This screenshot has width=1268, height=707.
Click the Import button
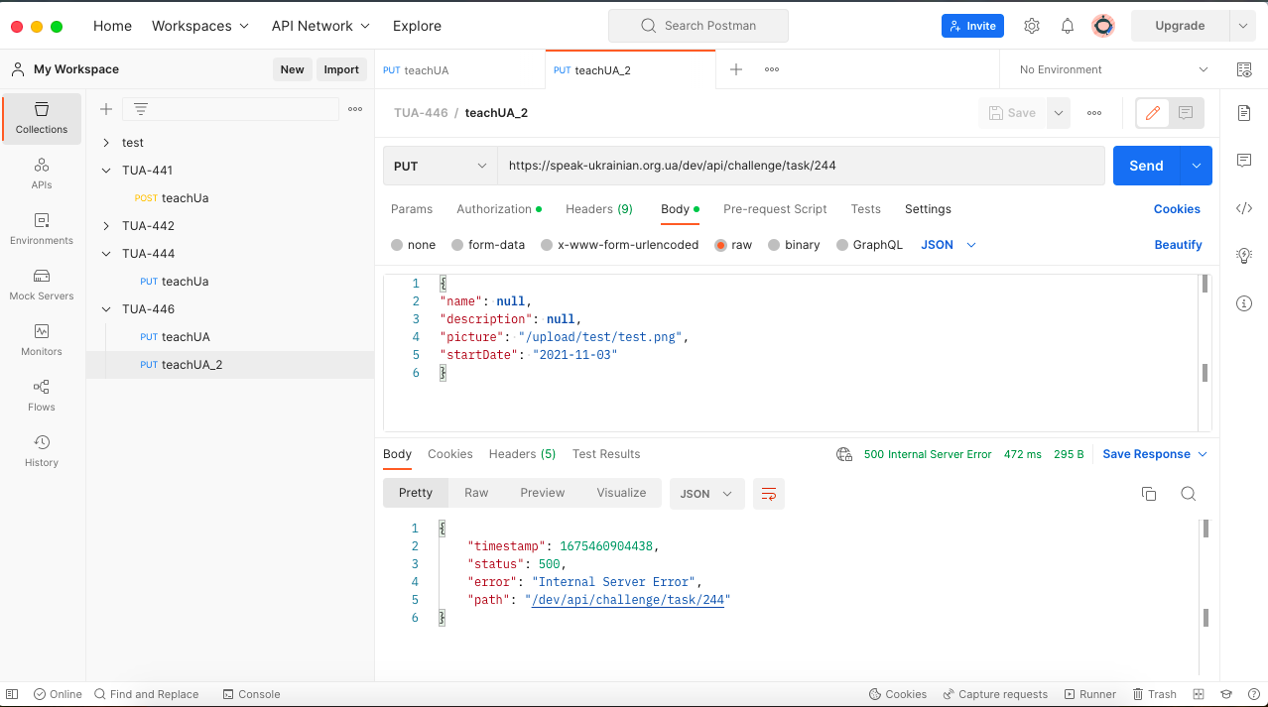(x=341, y=69)
